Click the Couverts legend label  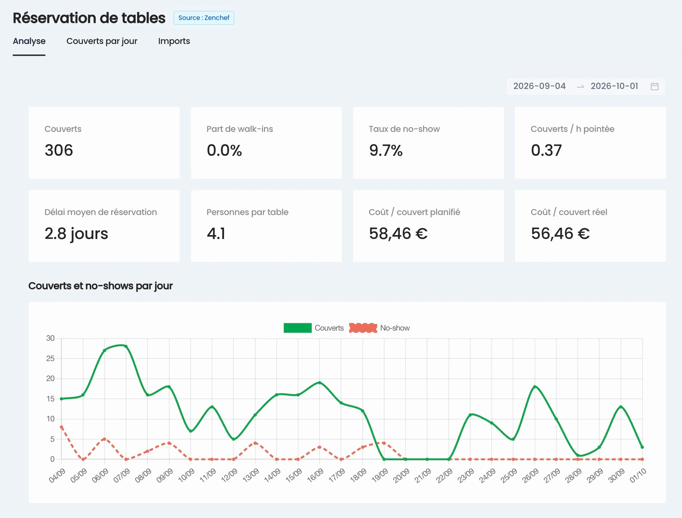(x=329, y=328)
